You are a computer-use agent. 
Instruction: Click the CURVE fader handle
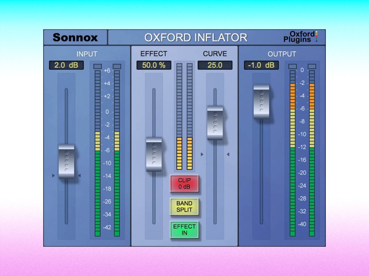click(x=215, y=123)
